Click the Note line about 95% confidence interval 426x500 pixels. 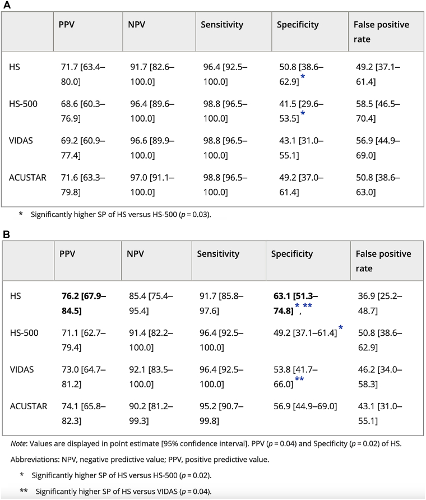[x=206, y=444]
